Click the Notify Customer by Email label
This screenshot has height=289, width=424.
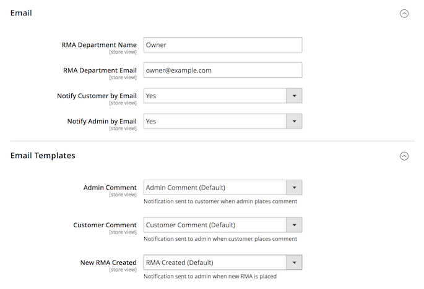tap(97, 96)
